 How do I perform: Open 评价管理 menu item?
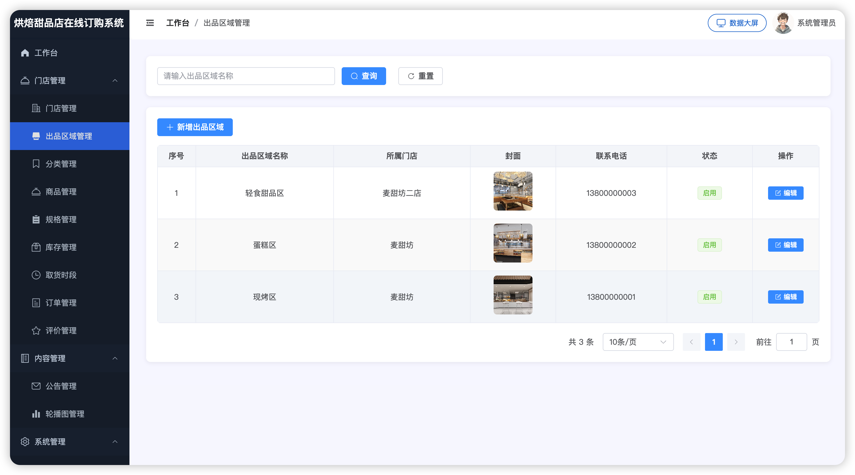[70, 331]
